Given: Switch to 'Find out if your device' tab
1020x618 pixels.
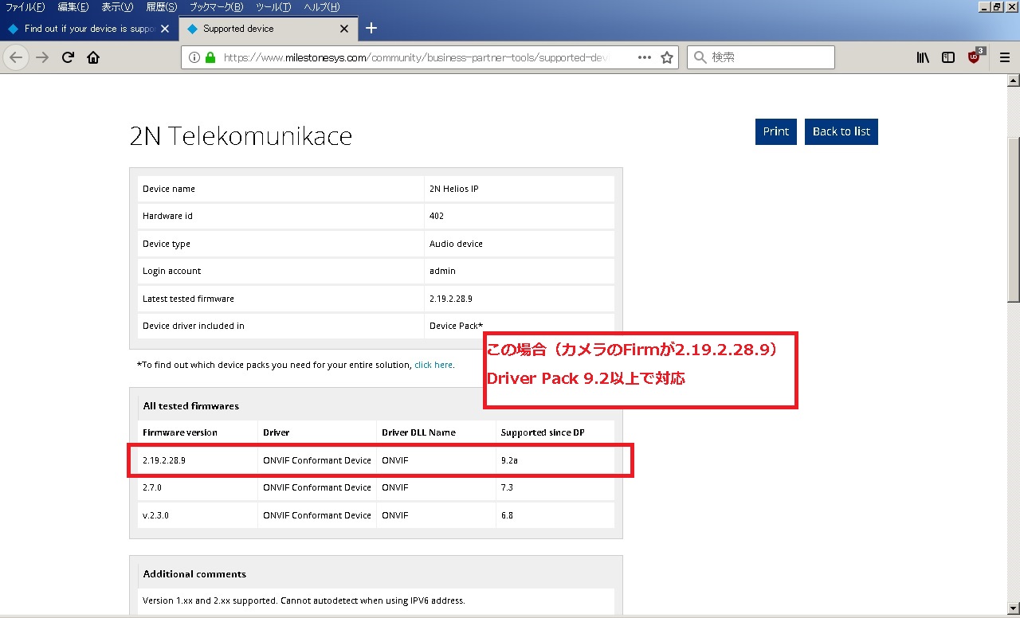Looking at the screenshot, I should (x=88, y=29).
